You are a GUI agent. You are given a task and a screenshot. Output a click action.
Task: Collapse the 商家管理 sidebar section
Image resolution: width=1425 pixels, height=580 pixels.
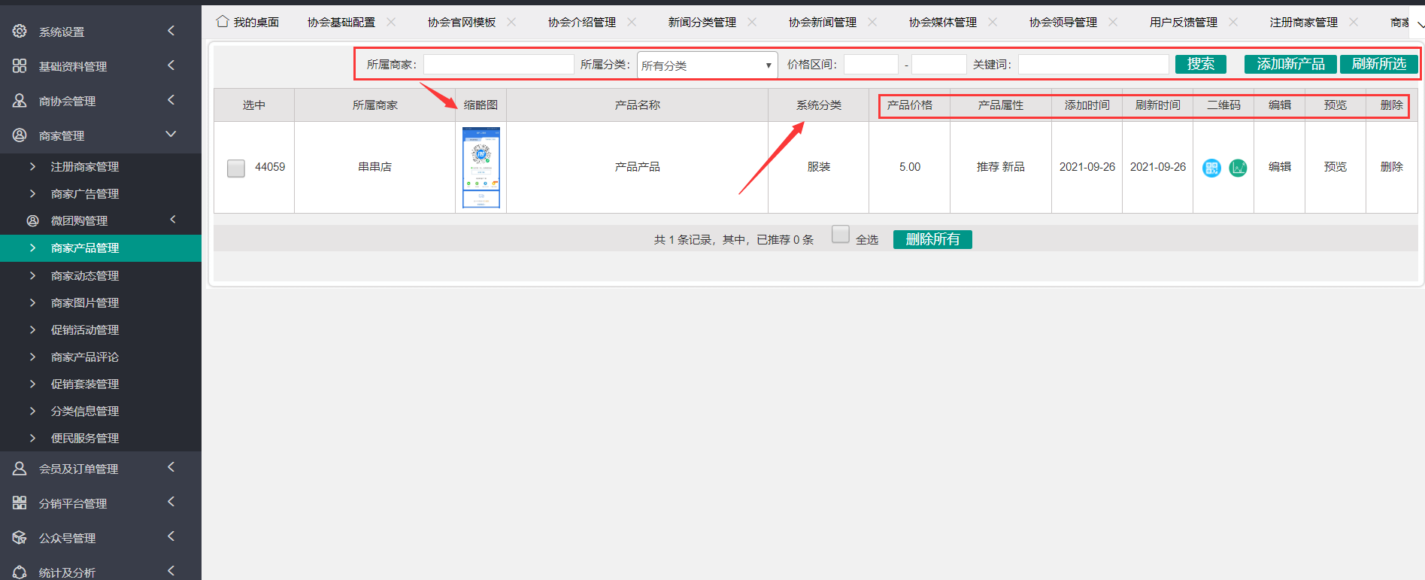tap(171, 135)
